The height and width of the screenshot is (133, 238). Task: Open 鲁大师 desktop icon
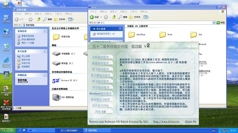6,76
